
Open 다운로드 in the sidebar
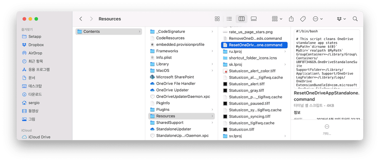pos(35,94)
